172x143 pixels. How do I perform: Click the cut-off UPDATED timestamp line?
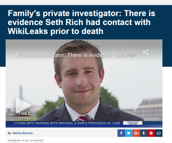[x=26, y=143]
